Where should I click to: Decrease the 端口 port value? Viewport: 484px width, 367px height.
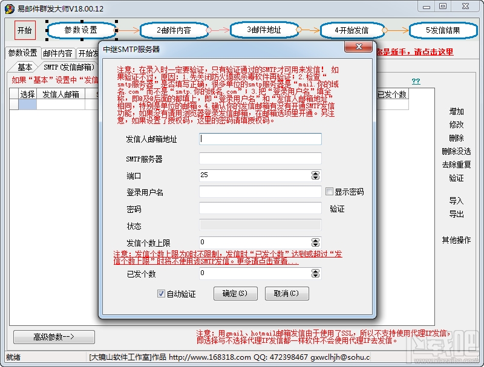315,178
